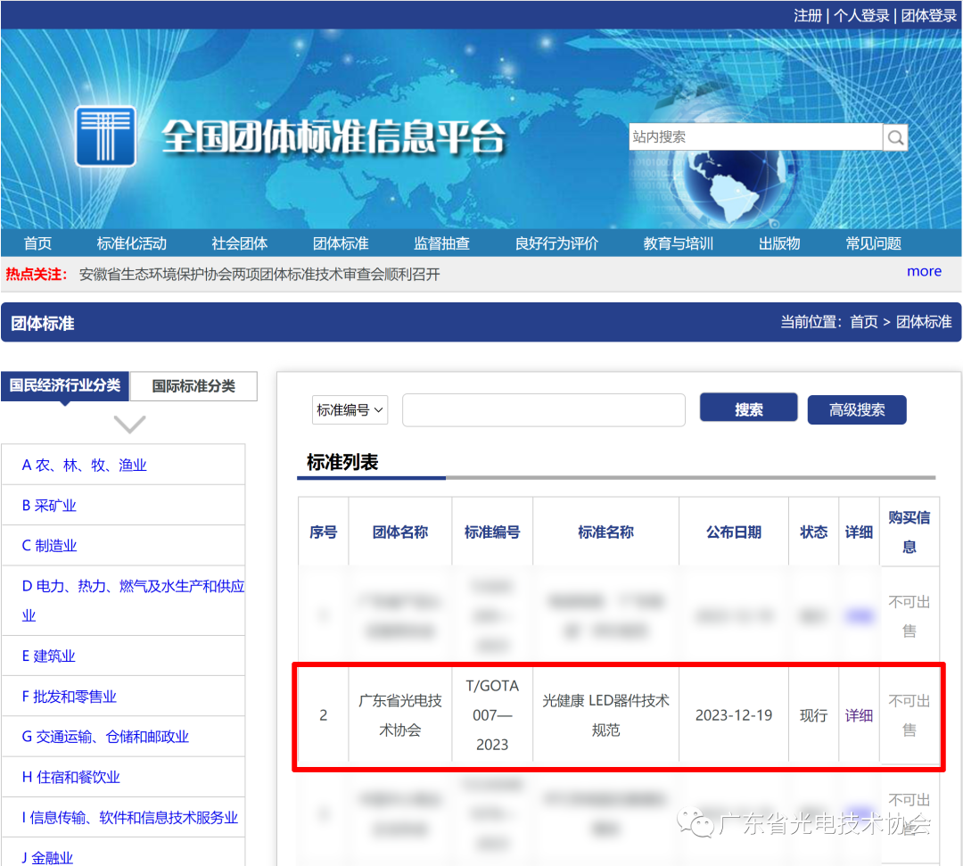Screen dimensions: 963x866
Task: Click the 站内搜索 input field
Action: 755,137
